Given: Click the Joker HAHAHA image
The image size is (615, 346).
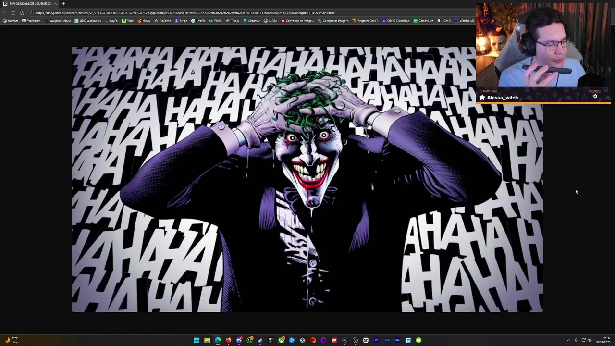Looking at the screenshot, I should coord(307,180).
